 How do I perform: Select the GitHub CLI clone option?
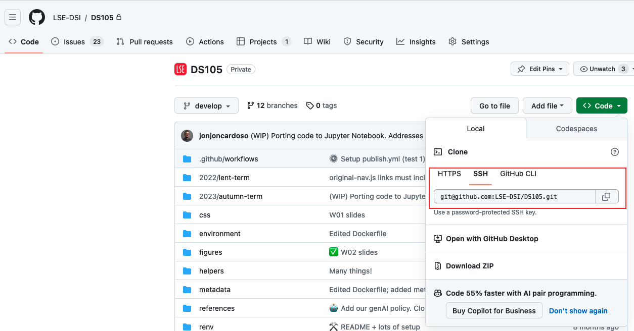pos(518,174)
